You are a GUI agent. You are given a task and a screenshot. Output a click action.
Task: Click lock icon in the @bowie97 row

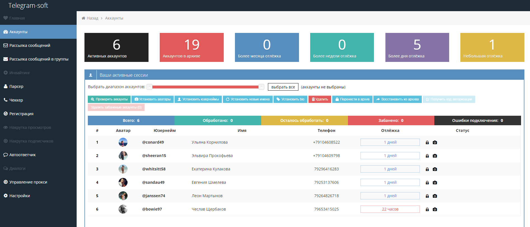coord(427,209)
